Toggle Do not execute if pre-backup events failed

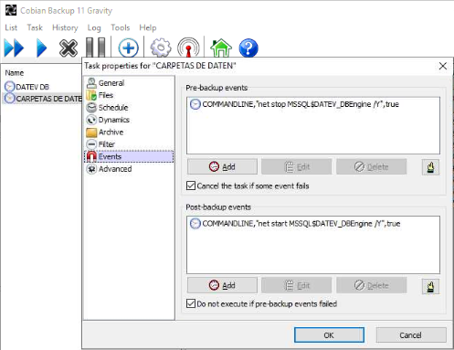261,303
